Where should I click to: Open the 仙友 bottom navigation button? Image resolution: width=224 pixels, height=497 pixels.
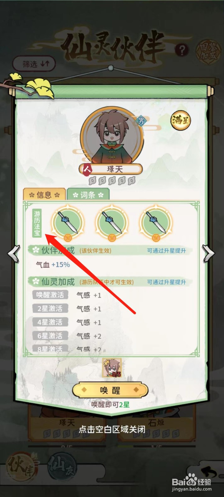[x=62, y=467]
